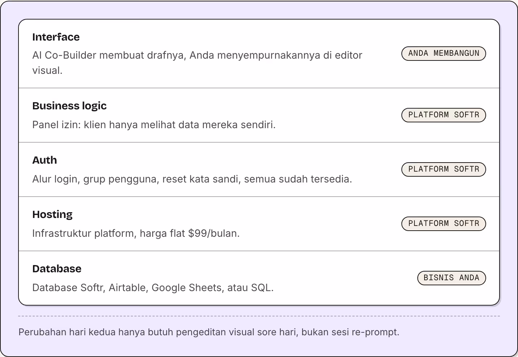
Task: Click the Perubahan hari kedua footnote
Action: (209, 332)
